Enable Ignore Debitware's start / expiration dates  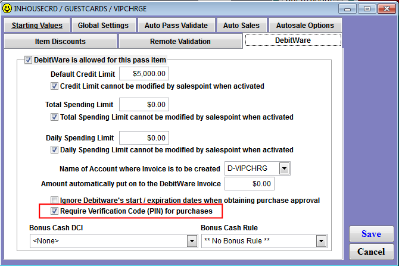[x=54, y=200]
